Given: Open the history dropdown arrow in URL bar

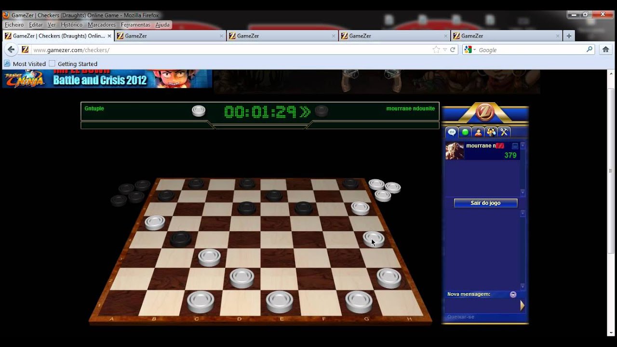Looking at the screenshot, I should pos(445,50).
